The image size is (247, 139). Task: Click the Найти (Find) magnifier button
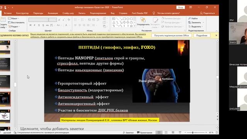click(x=193, y=19)
